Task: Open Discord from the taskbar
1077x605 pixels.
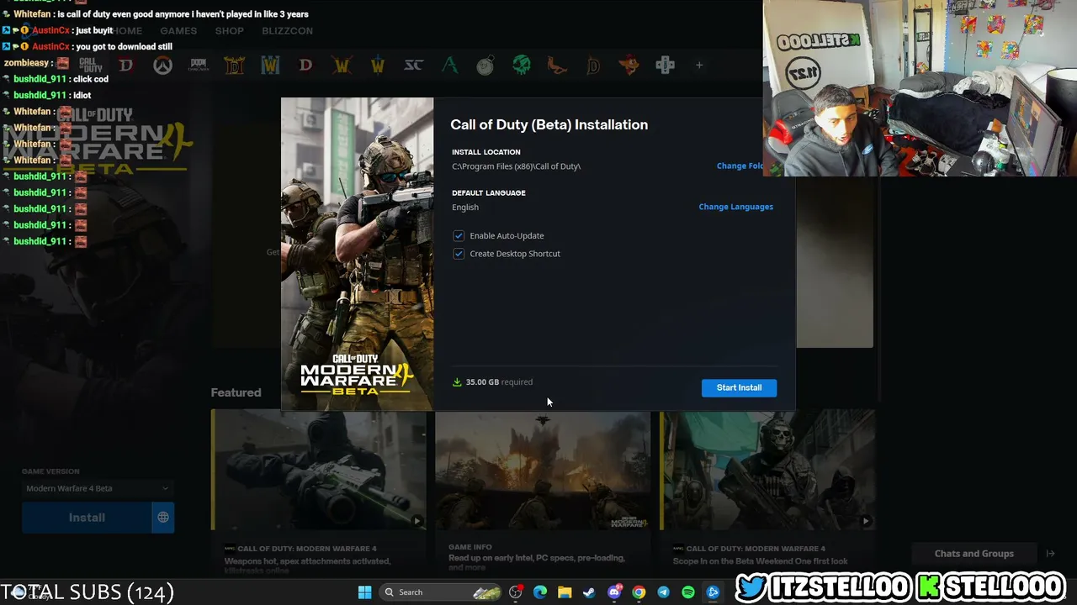Action: [x=614, y=592]
